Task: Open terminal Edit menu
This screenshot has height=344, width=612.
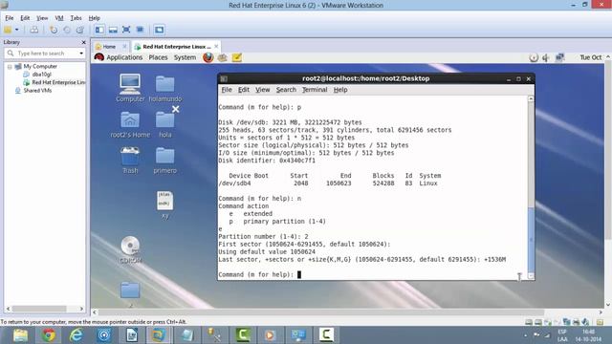Action: pyautogui.click(x=244, y=90)
